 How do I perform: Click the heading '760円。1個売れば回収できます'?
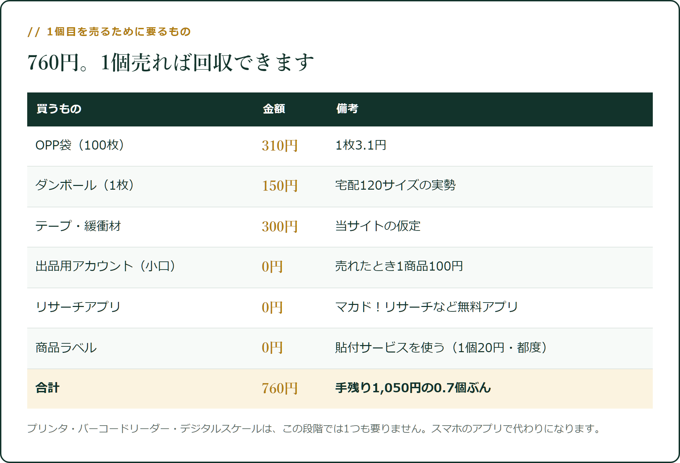click(x=170, y=63)
